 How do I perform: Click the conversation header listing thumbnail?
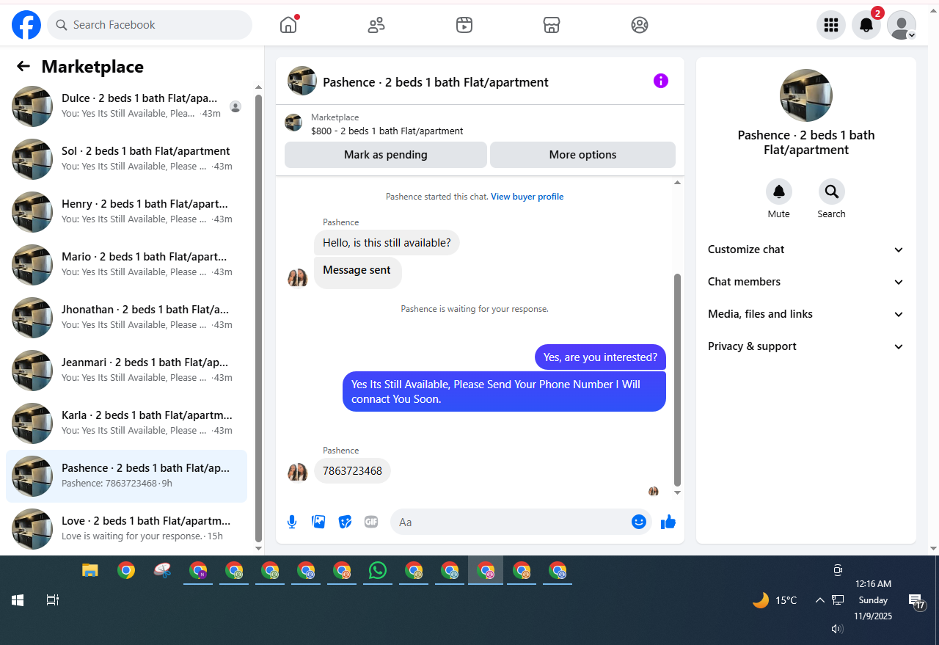302,81
